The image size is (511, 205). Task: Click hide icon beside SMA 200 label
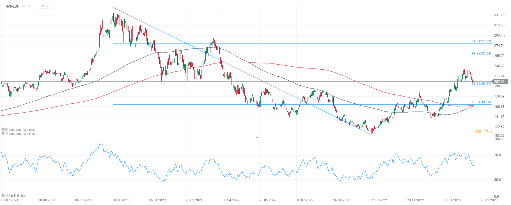point(6,129)
